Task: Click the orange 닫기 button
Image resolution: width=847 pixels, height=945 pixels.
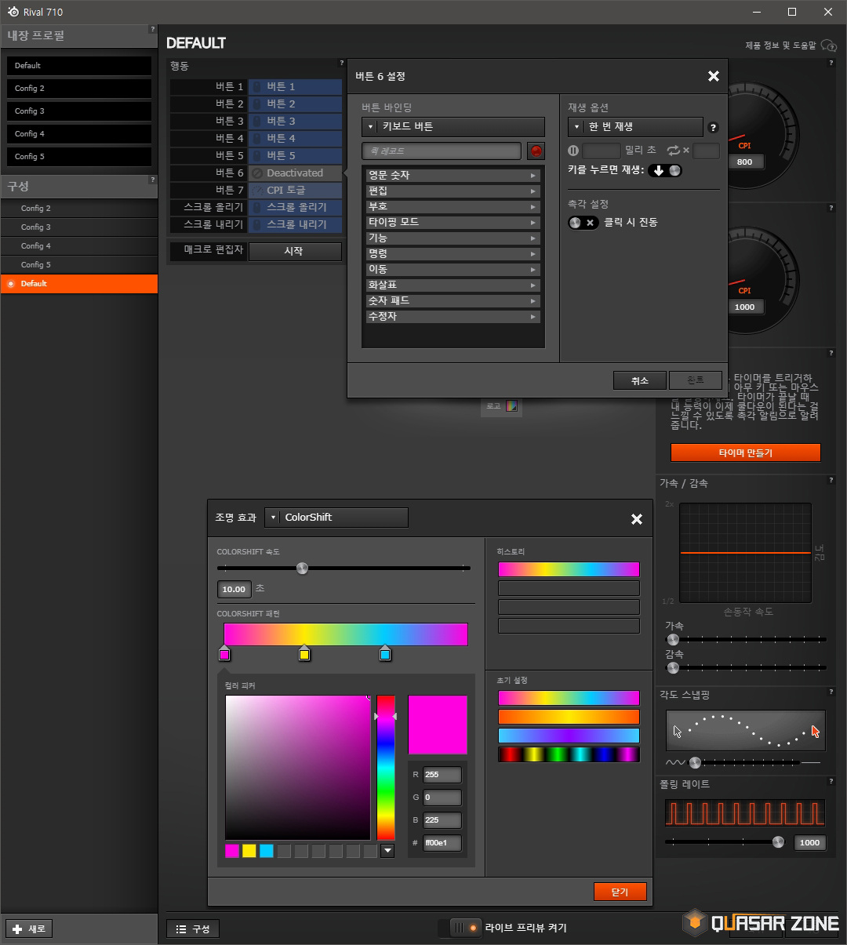Action: (x=620, y=892)
